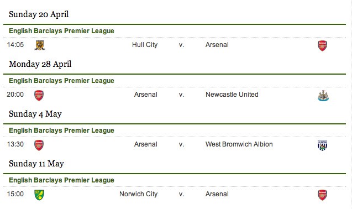The image size is (352, 209).
Task: Select the Premier League heading under Sunday 20 April
Action: point(61,31)
